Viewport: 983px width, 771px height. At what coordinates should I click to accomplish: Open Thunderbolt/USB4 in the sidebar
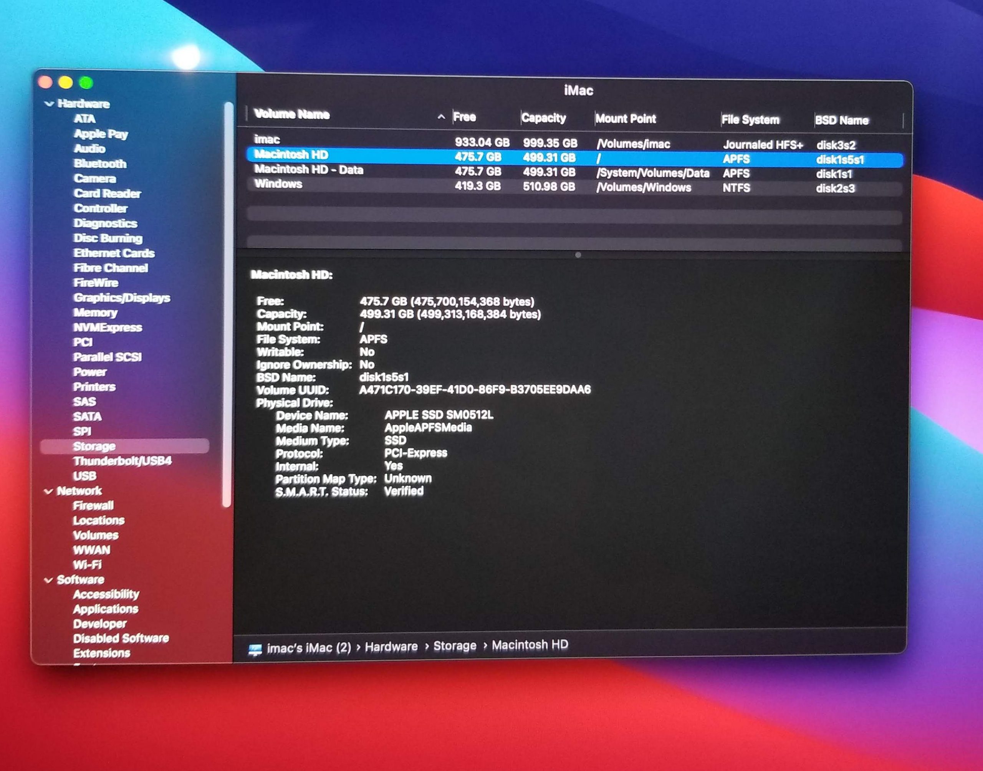[x=122, y=461]
